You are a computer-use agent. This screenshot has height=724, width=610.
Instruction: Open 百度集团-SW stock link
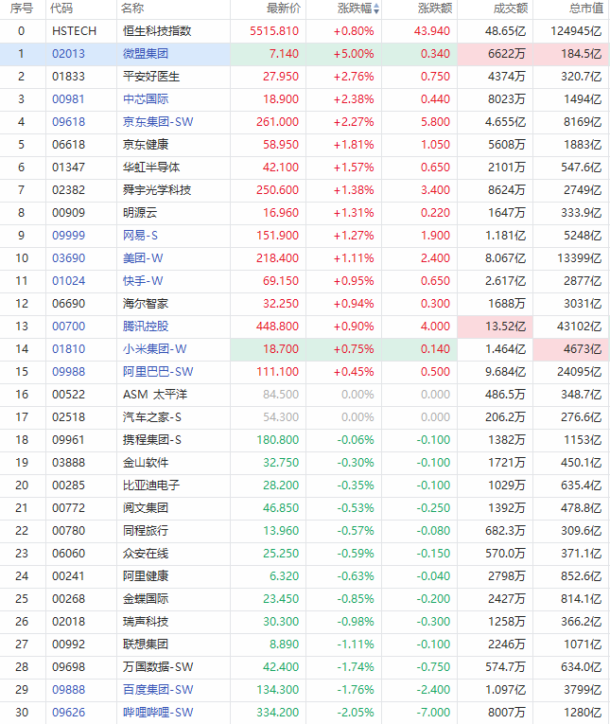click(x=158, y=689)
